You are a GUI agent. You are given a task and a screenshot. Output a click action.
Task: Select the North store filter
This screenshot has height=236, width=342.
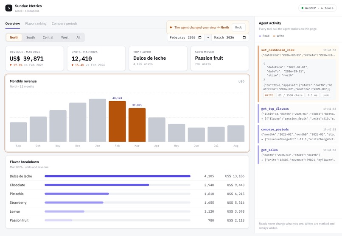pos(14,37)
